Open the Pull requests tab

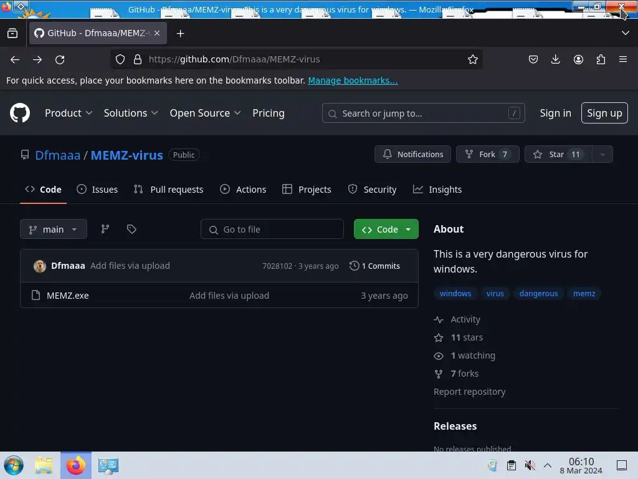pyautogui.click(x=168, y=190)
